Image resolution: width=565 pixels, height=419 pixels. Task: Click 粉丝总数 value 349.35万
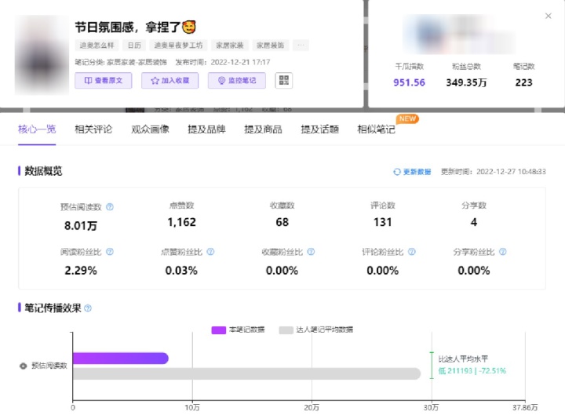[466, 82]
